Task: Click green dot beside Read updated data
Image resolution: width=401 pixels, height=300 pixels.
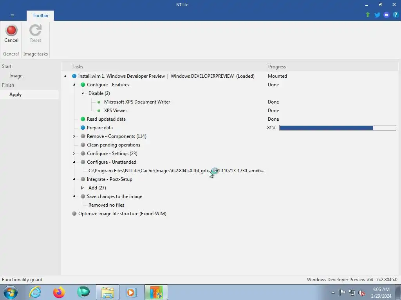Action: tap(83, 119)
